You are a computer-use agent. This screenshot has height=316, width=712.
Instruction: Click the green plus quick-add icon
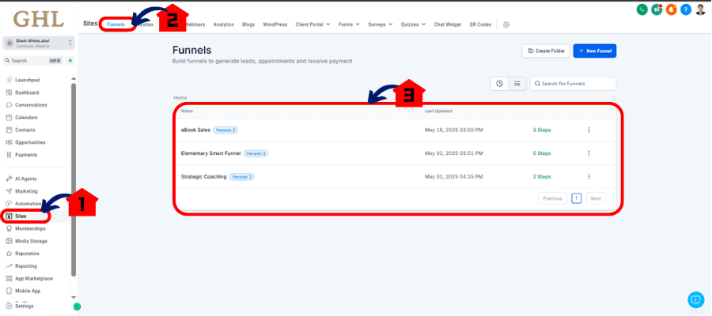(70, 60)
